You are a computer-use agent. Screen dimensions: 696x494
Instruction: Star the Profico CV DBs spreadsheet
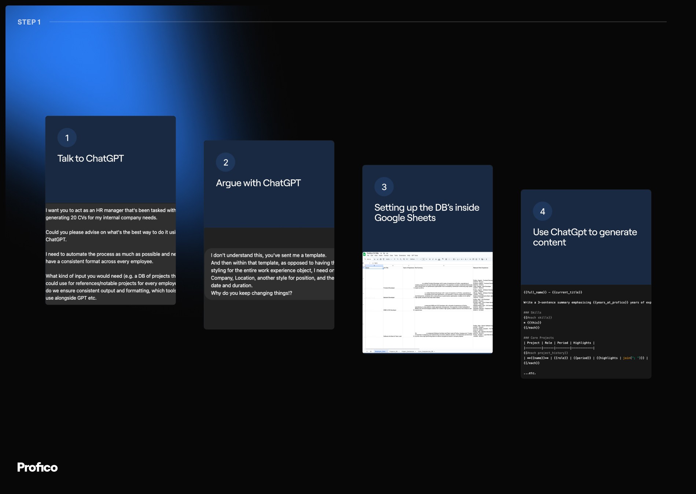[381, 254]
